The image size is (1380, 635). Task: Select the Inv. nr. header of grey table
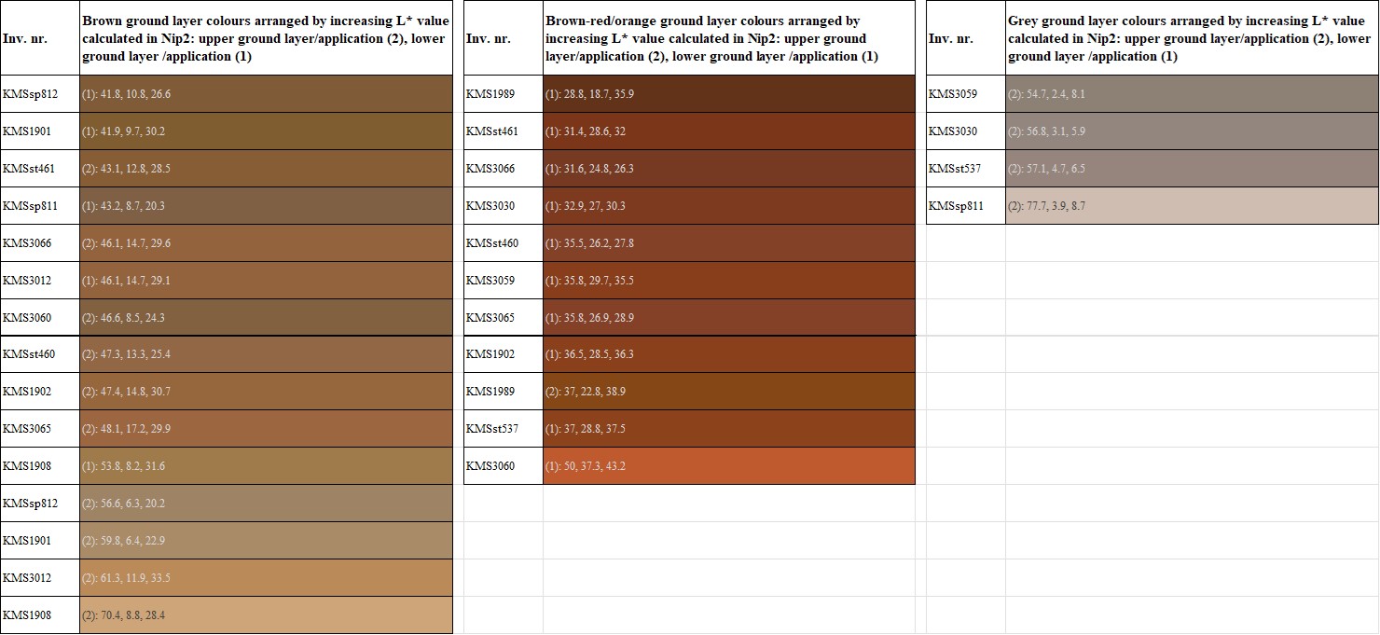tap(965, 38)
